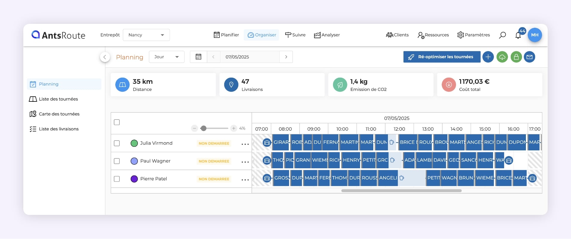Go to next day arrow
This screenshot has width=571, height=239.
tap(286, 57)
